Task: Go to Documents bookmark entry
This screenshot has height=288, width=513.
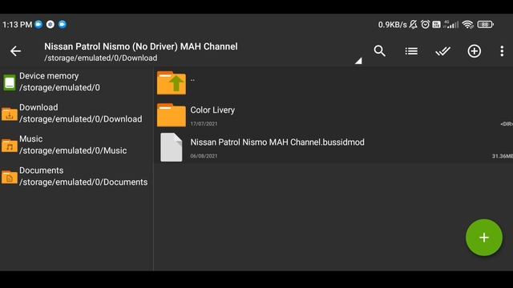Action: [77, 176]
